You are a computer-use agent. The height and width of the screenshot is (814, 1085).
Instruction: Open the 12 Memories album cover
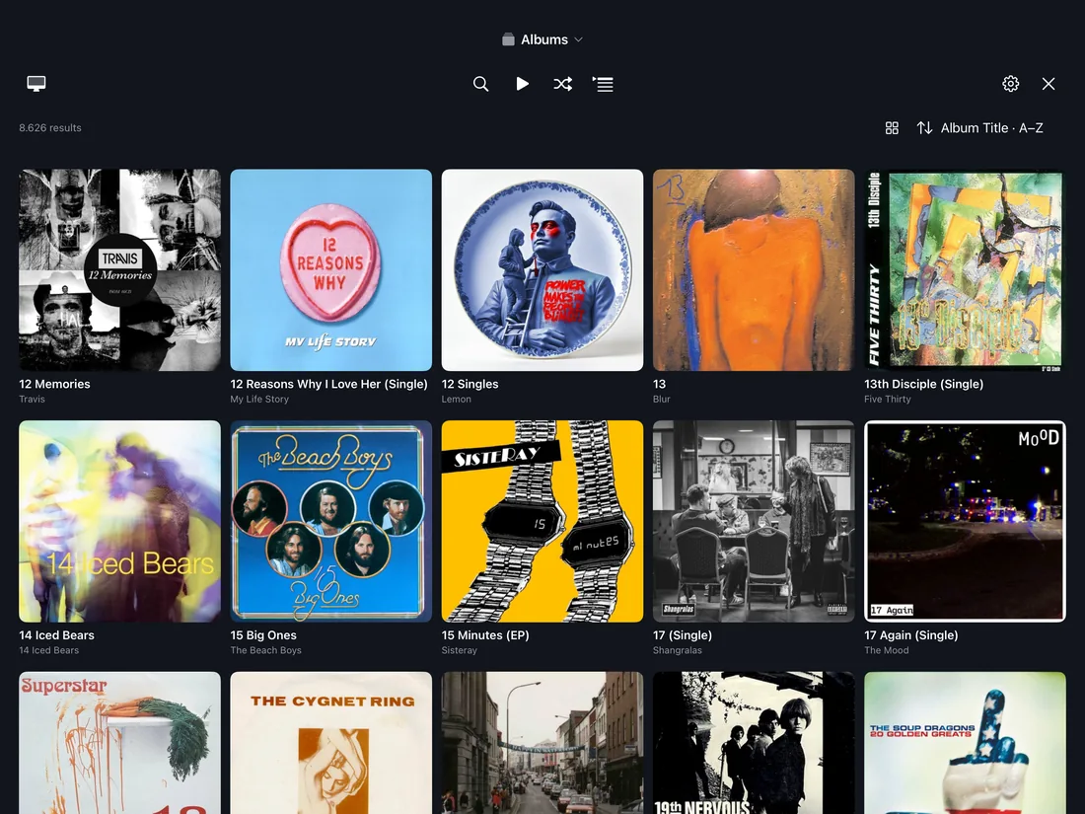click(119, 270)
